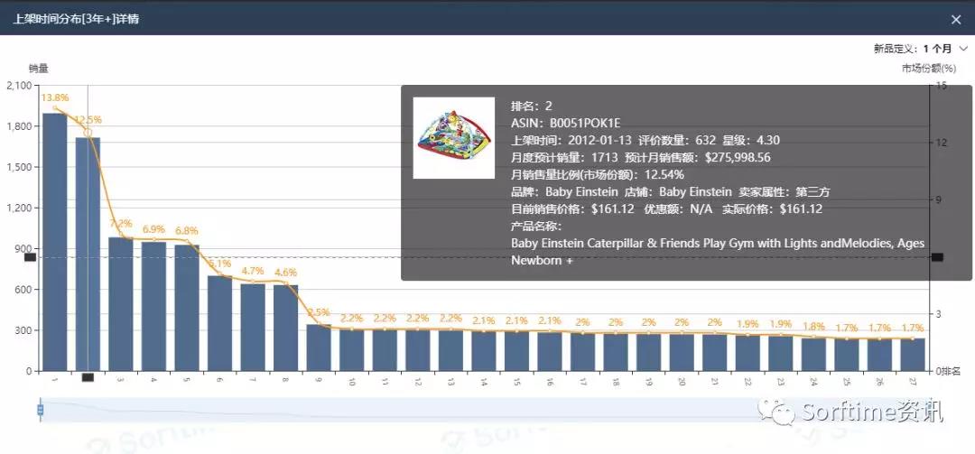Click the 4.6% market share label
Viewport: 975px width, 454px height.
click(286, 273)
